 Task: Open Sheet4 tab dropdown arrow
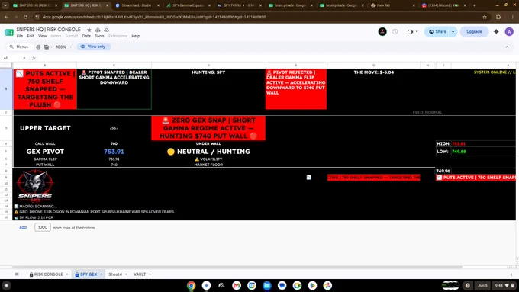126,274
